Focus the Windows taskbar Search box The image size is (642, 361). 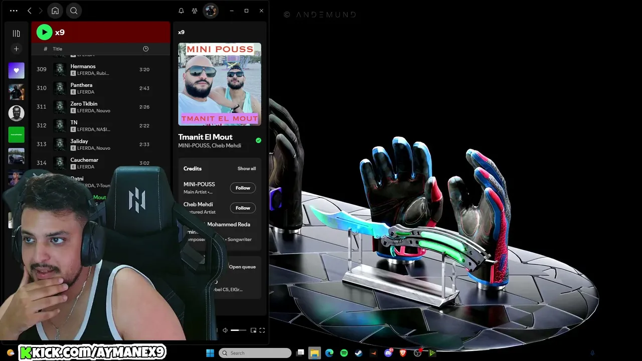click(255, 353)
